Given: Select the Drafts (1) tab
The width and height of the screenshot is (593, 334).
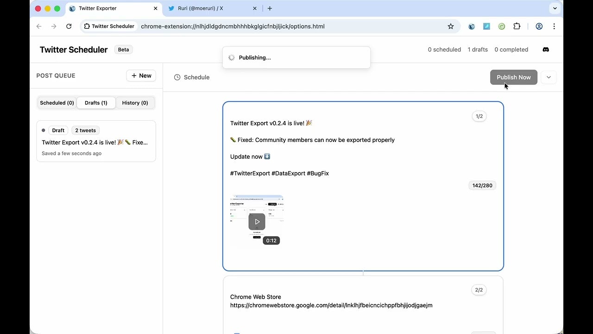Looking at the screenshot, I should pyautogui.click(x=96, y=103).
